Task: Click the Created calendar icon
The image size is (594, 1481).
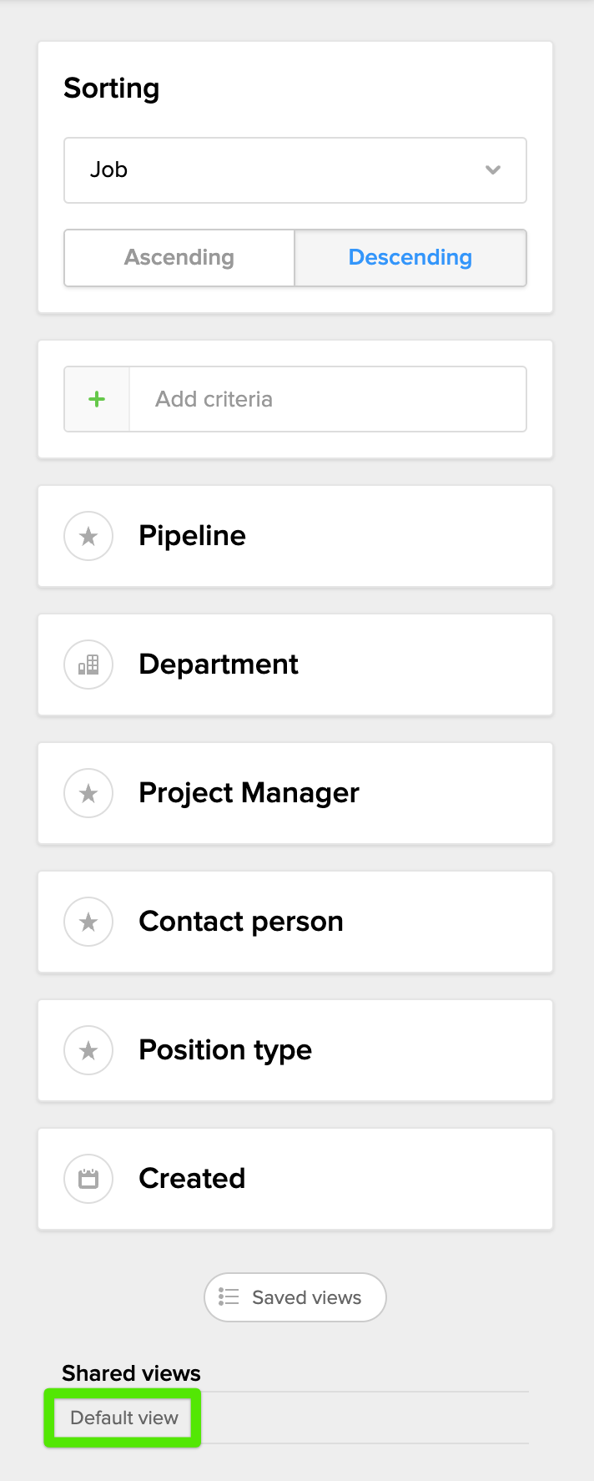Action: coord(88,1179)
